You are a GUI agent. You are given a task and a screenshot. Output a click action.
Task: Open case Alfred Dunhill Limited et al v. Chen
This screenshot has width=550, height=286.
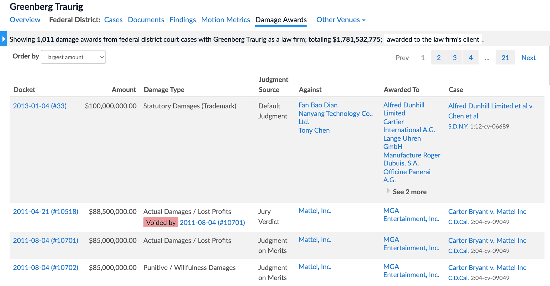[491, 111]
